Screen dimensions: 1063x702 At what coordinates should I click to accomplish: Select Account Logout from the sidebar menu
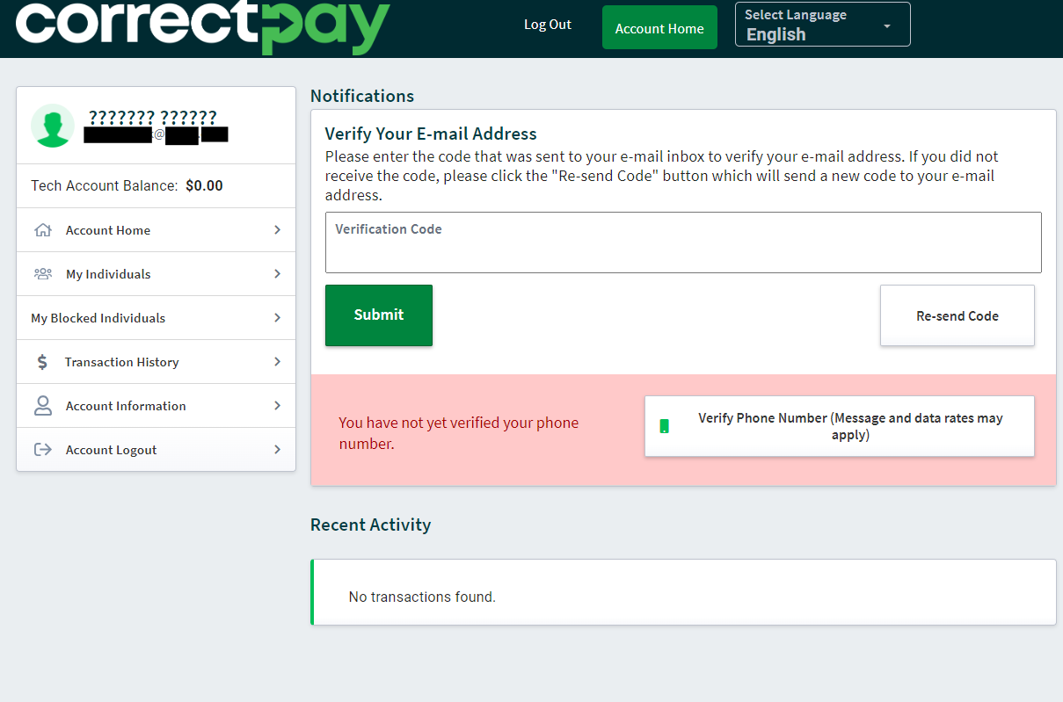point(112,450)
